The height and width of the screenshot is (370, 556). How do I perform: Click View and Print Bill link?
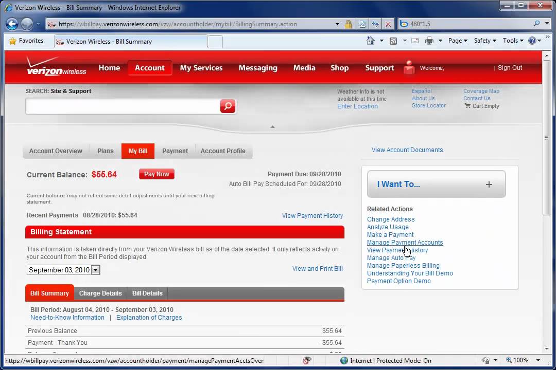point(317,269)
